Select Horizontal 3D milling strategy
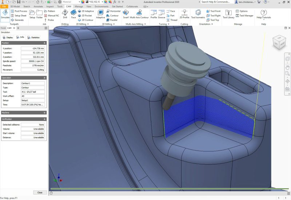This screenshot has height=200, width=291. (113, 11)
